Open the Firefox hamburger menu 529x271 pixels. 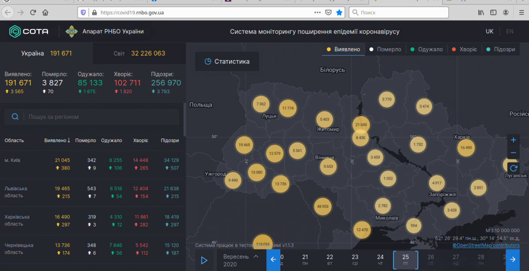coord(519,12)
